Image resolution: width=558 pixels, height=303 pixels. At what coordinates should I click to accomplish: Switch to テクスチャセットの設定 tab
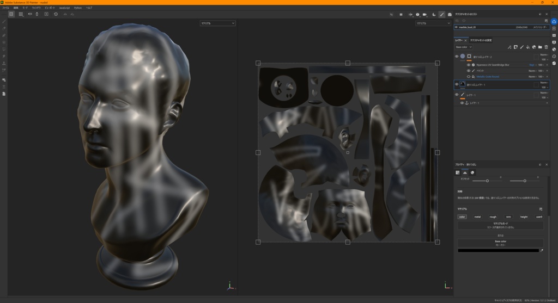click(481, 40)
